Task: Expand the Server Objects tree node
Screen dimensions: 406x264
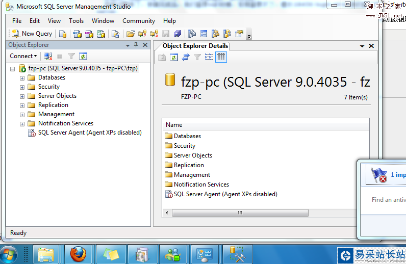Action: click(22, 96)
